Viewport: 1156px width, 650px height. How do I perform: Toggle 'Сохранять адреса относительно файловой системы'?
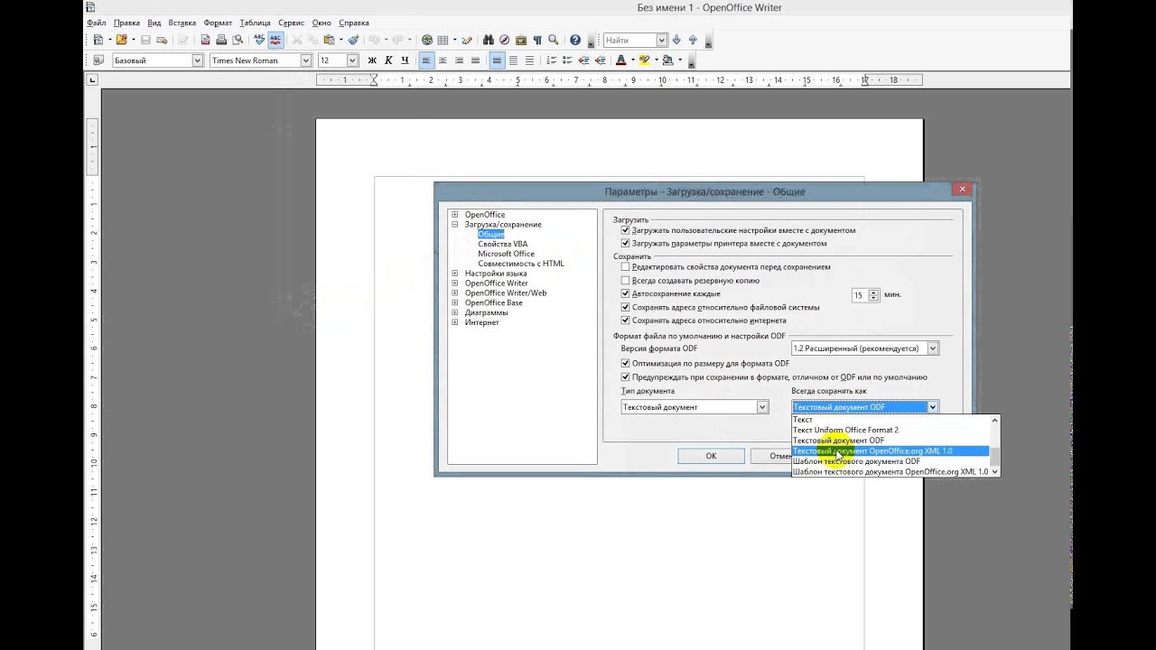coord(625,307)
